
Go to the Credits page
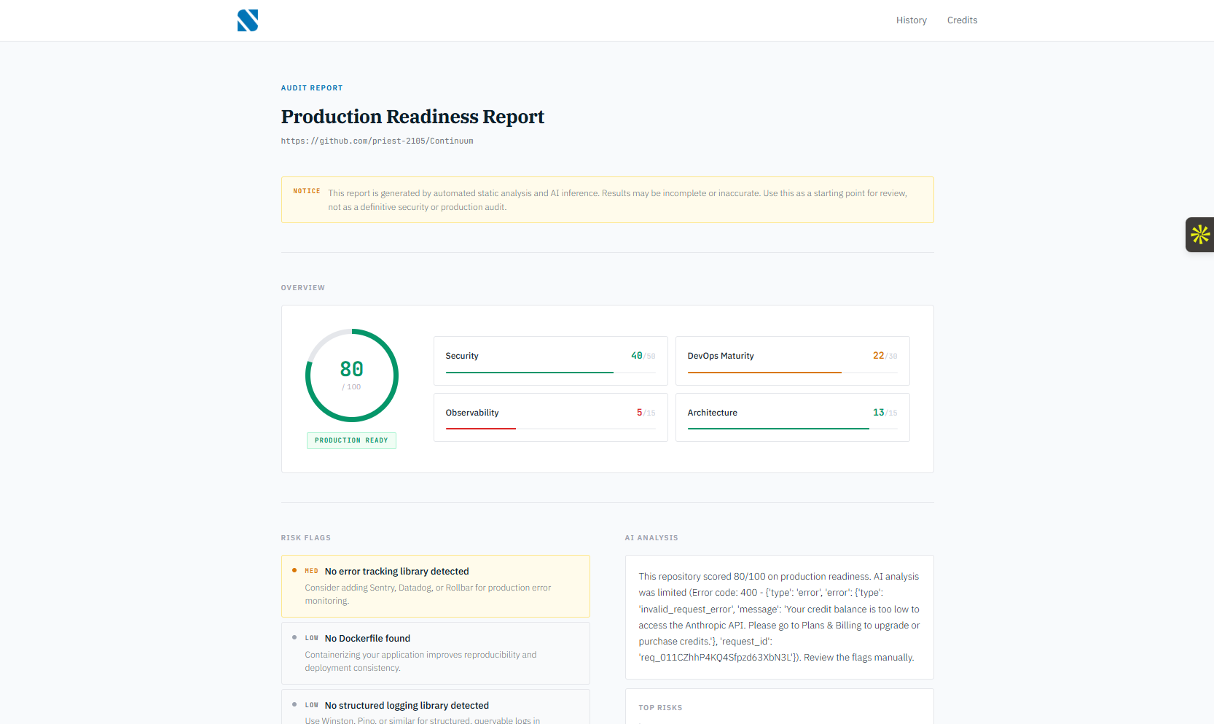click(962, 20)
